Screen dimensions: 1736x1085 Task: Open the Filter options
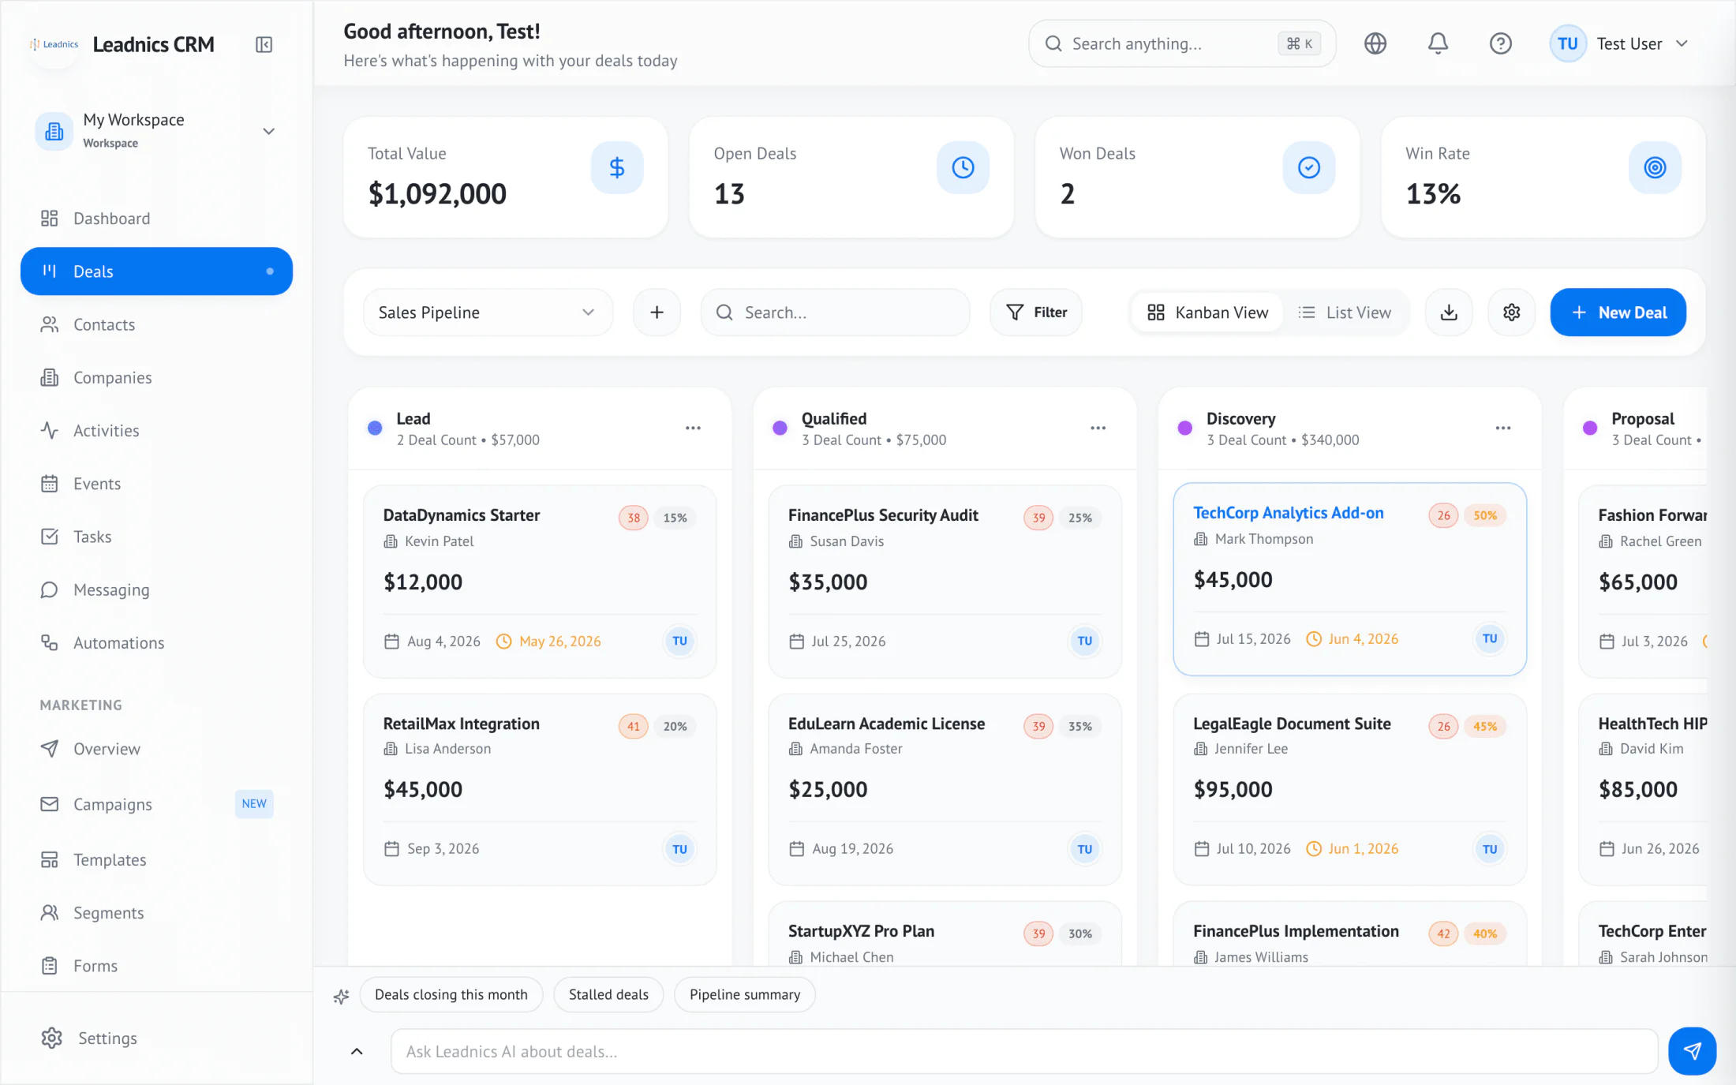tap(1036, 312)
